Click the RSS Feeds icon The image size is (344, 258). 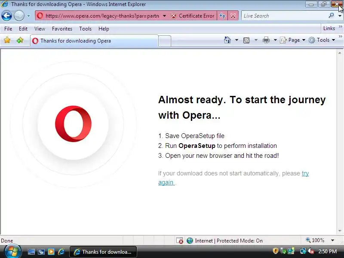pos(246,40)
